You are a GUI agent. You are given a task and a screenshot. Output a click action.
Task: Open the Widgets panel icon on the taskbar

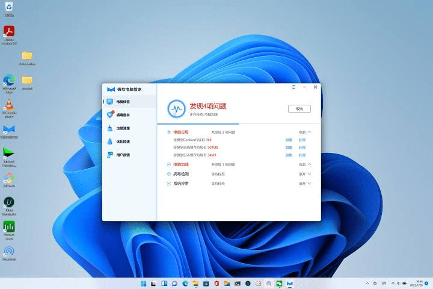click(x=164, y=284)
